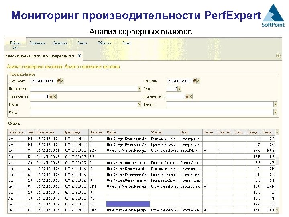Focus the Метод input field
The height and width of the screenshot is (217, 289).
[x=151, y=112]
